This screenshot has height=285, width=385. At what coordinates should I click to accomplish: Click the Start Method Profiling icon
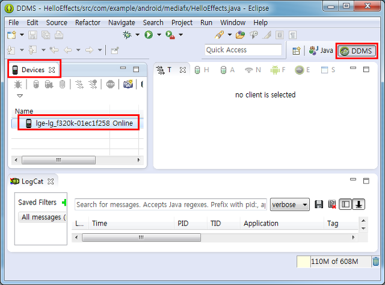pyautogui.click(x=93, y=84)
